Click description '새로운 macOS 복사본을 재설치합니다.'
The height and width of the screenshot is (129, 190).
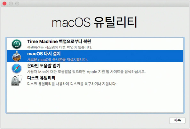point(58,59)
